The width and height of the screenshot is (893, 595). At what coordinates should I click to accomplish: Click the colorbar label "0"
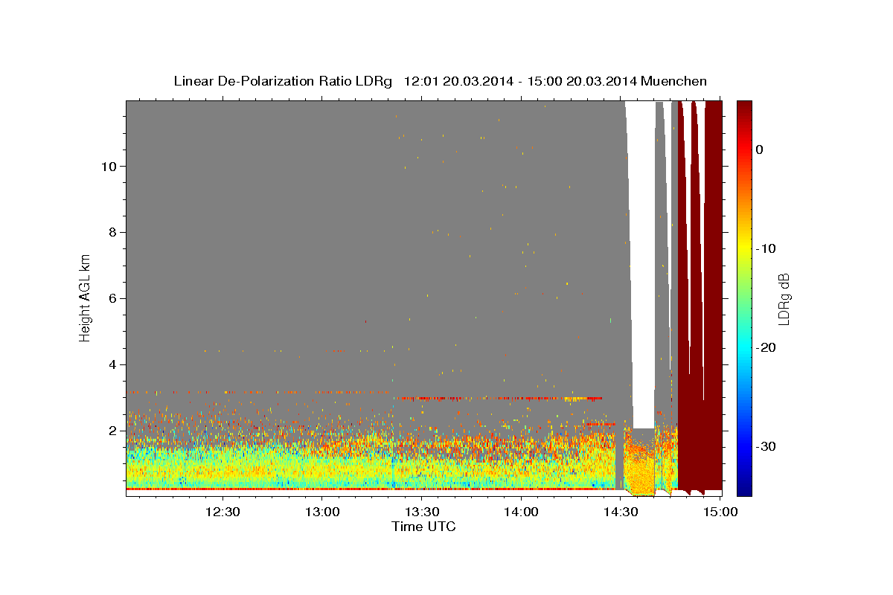(759, 149)
